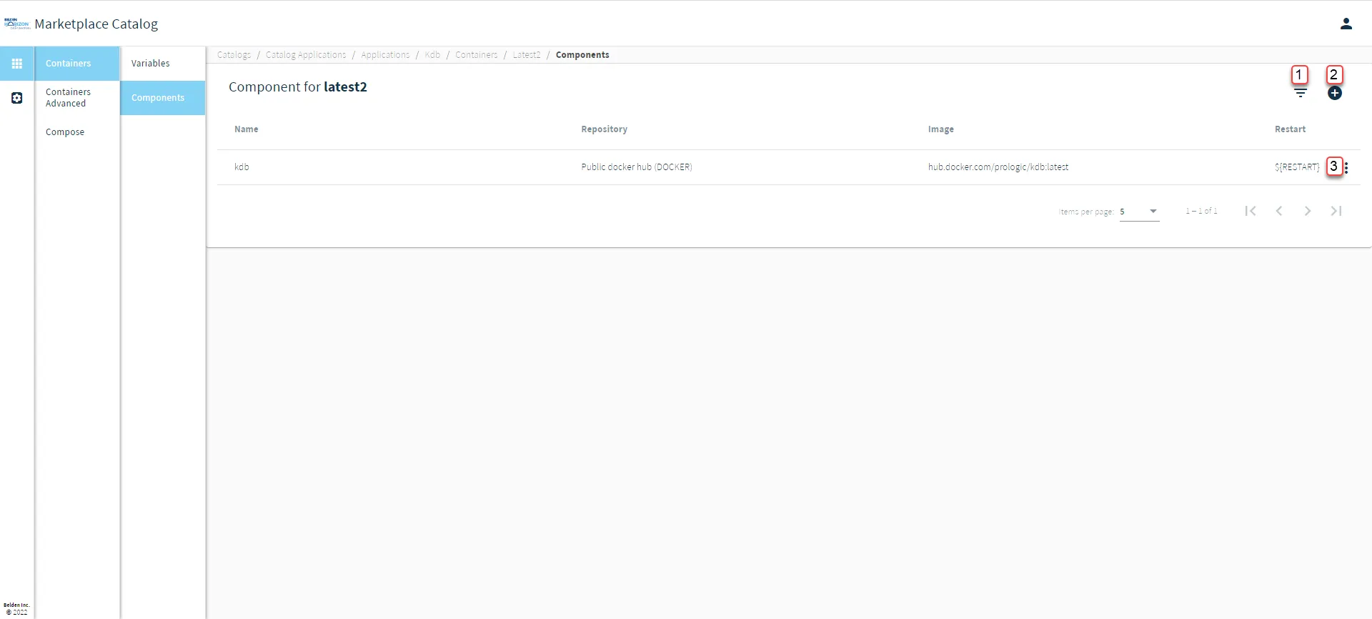Viewport: 1372px width, 619px height.
Task: Go to Catalog Applications breadcrumb
Action: click(306, 55)
